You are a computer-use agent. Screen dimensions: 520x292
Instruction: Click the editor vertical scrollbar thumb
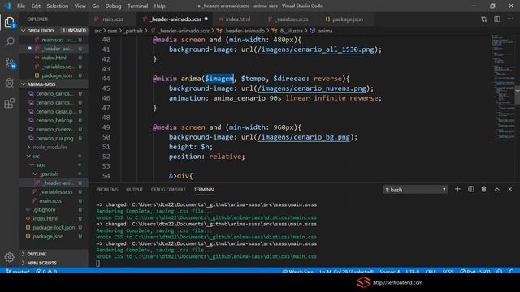tap(517, 96)
